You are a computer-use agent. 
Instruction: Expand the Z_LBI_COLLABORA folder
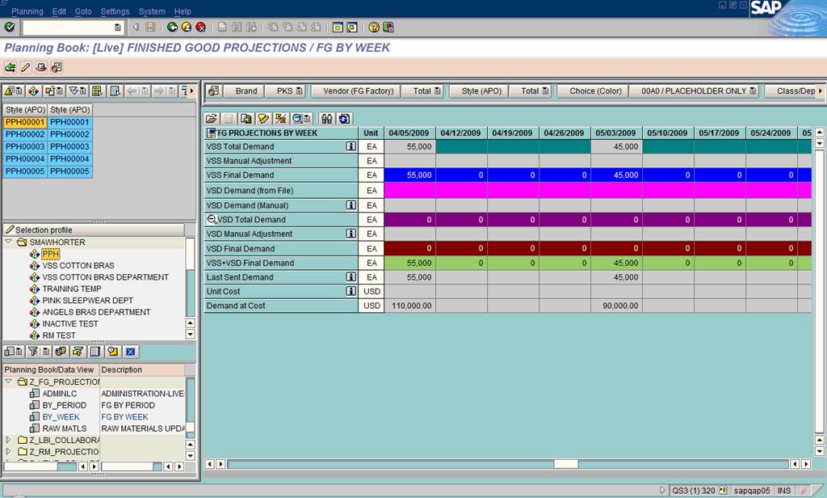tap(8, 439)
